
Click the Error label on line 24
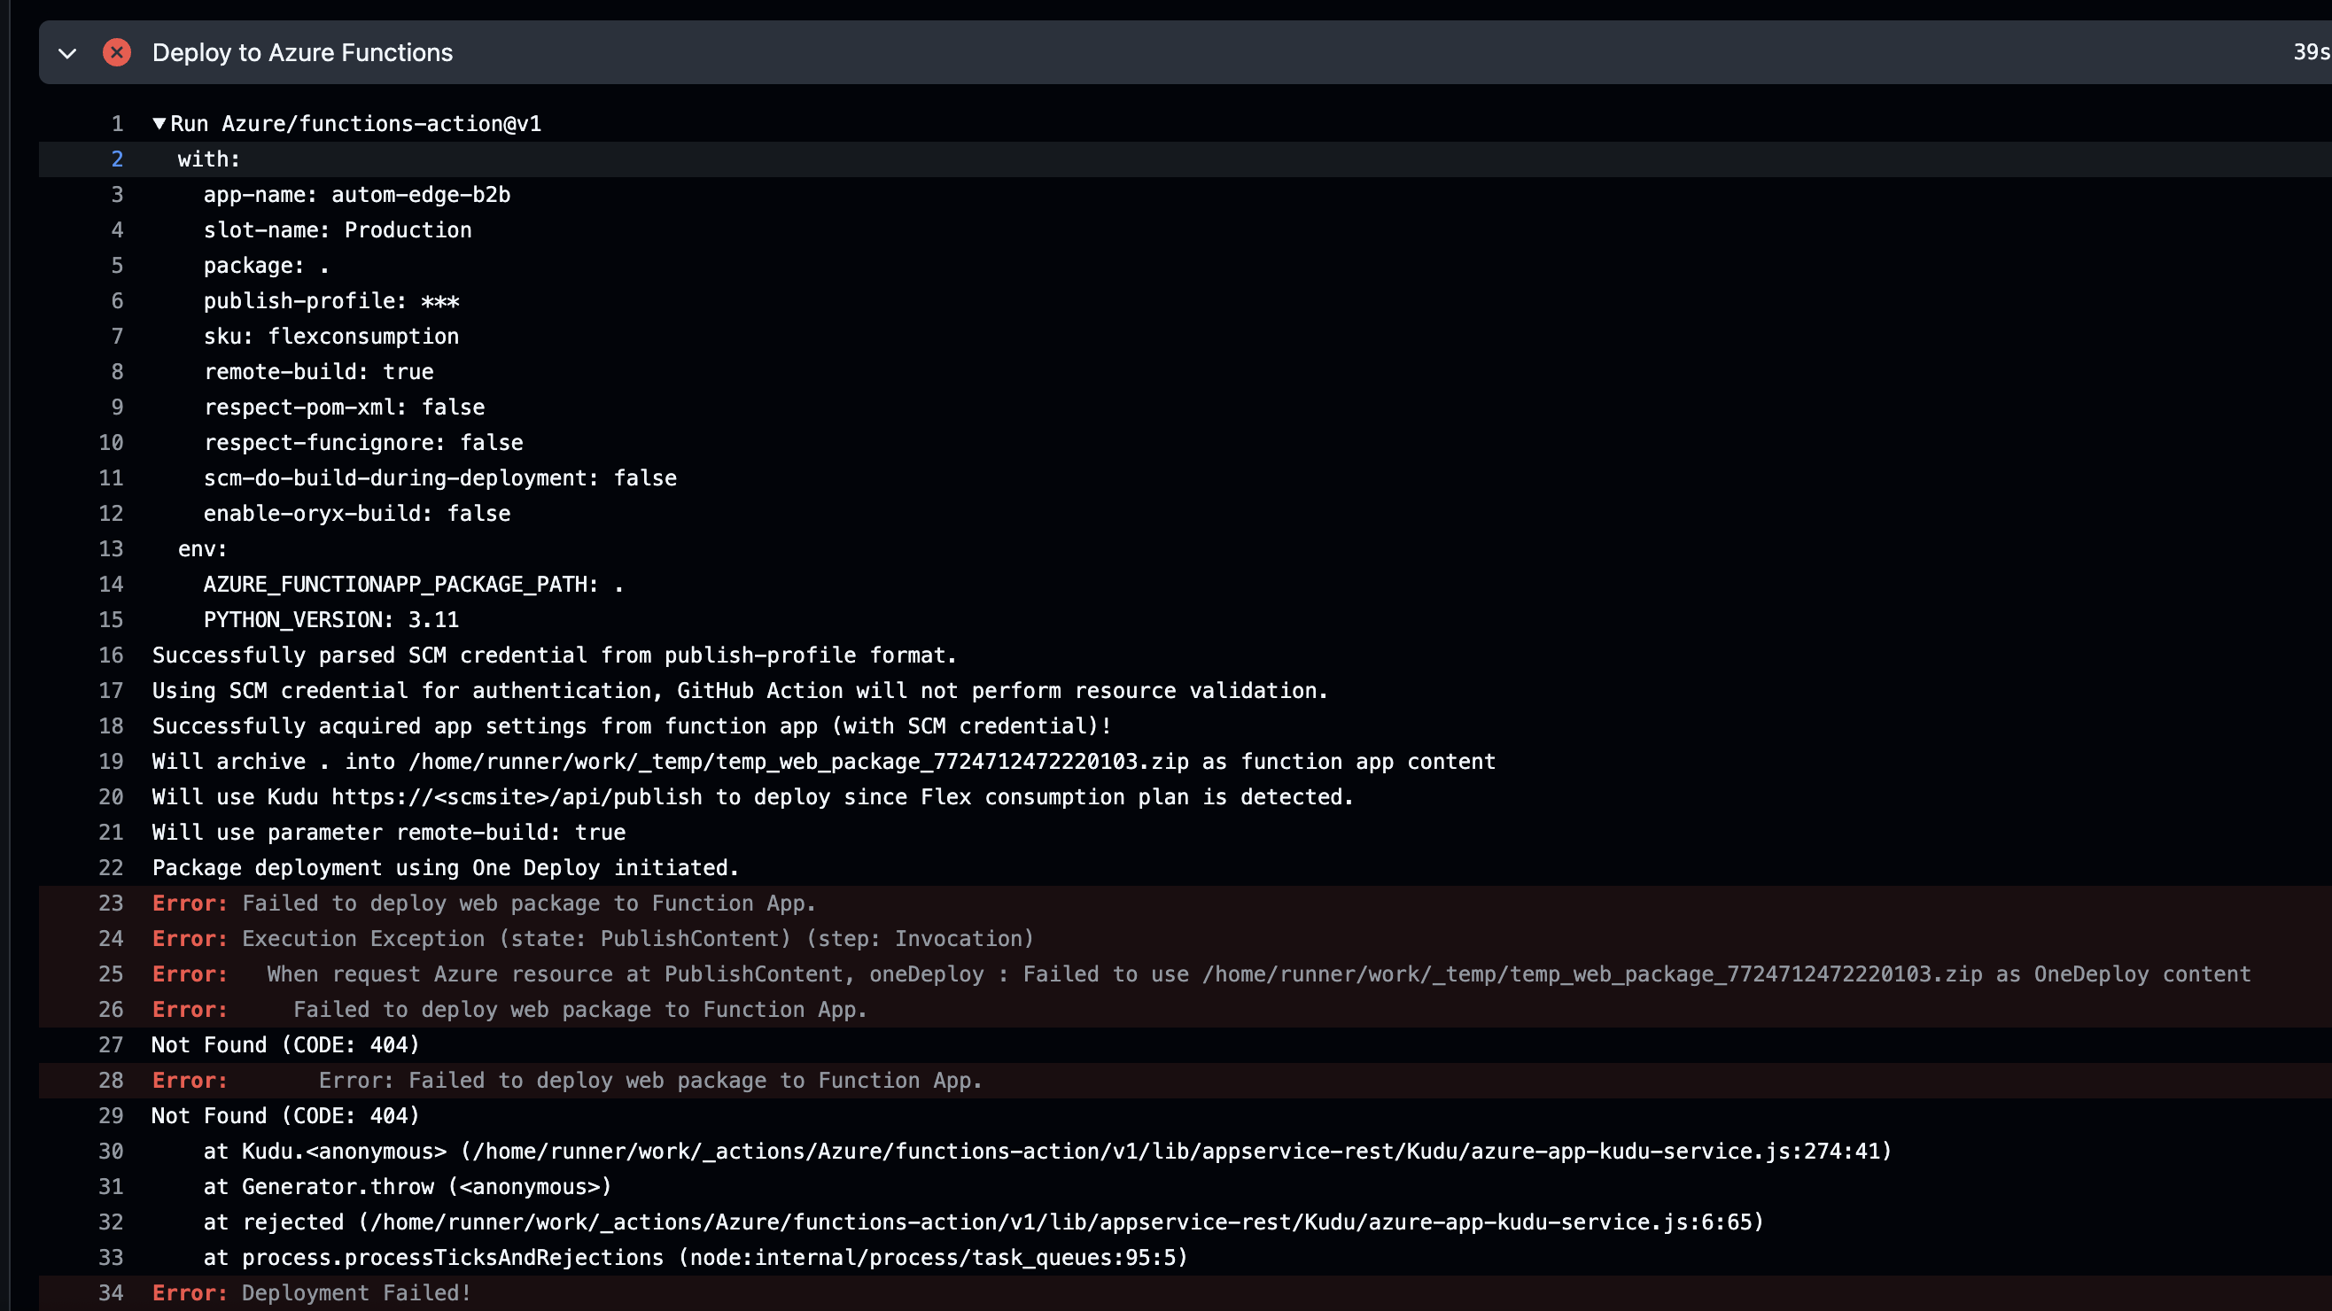[190, 938]
